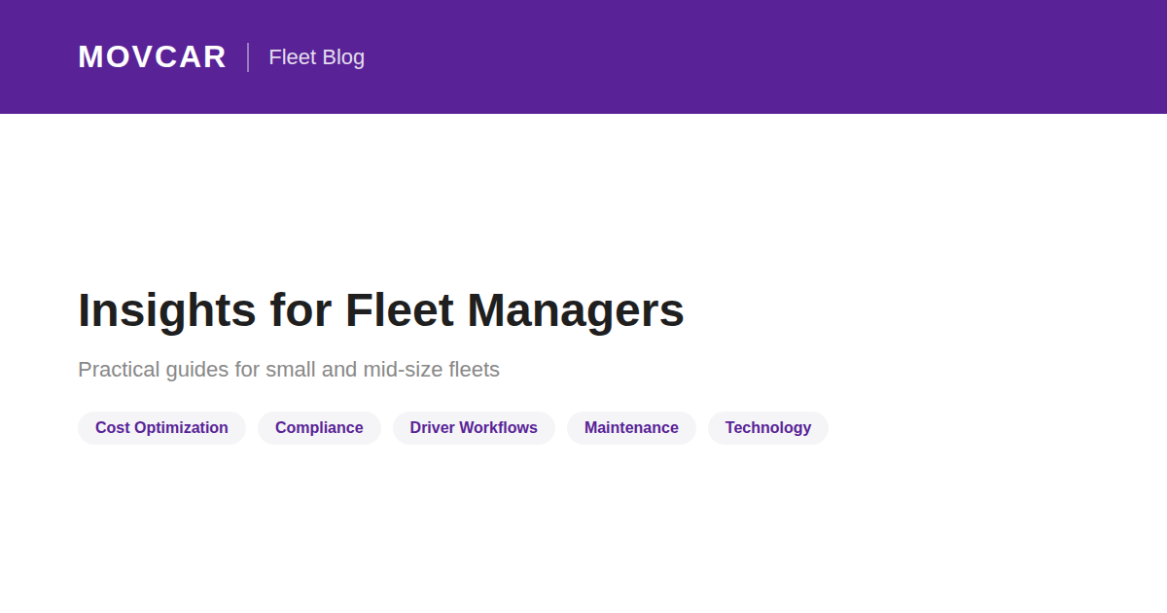Click the practical guides subtitle text

tap(289, 370)
